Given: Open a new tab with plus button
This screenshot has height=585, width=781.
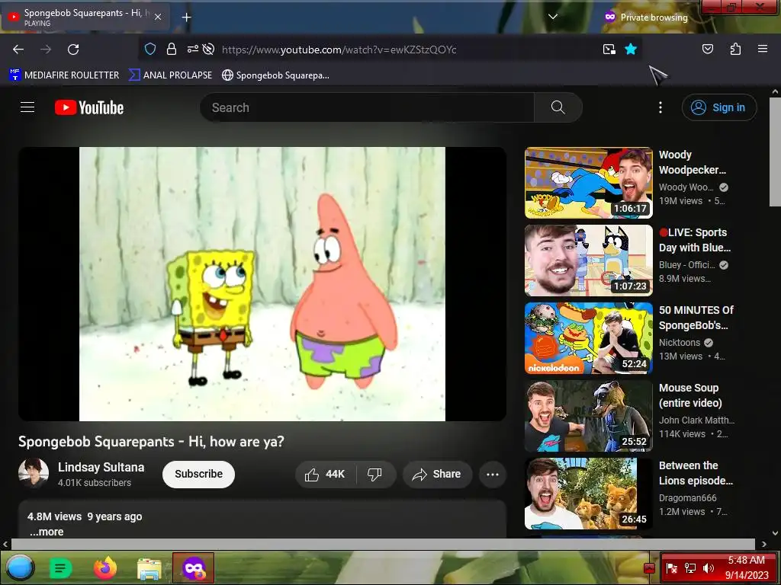Looking at the screenshot, I should (186, 18).
